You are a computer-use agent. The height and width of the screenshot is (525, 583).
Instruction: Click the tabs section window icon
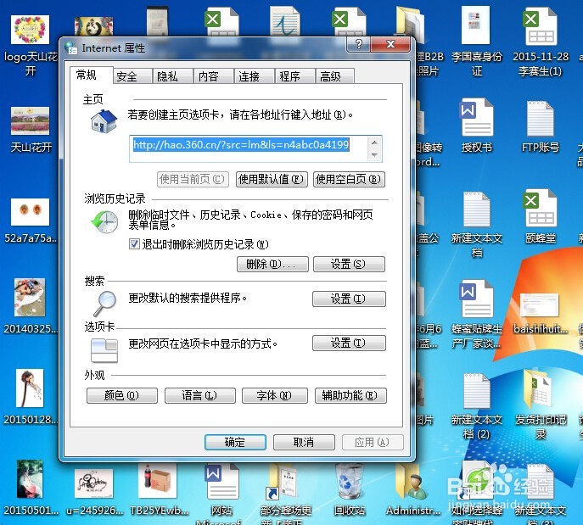(x=104, y=350)
